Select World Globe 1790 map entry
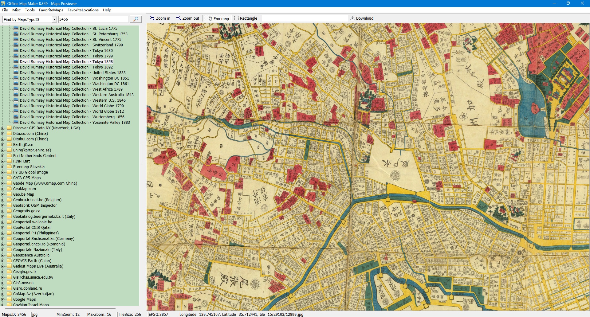The width and height of the screenshot is (590, 317). tap(72, 106)
